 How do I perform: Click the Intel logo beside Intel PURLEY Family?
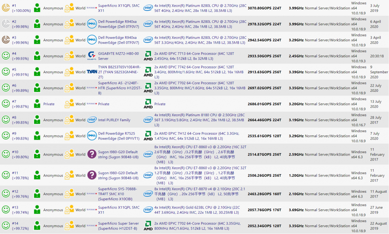click(92, 120)
